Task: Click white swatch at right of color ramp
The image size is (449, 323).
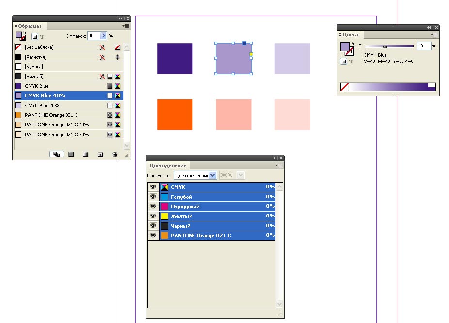Action: [432, 85]
